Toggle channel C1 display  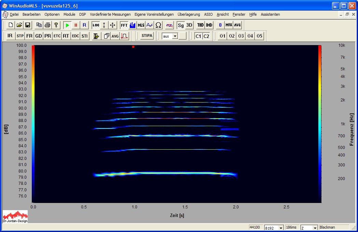tap(198, 36)
